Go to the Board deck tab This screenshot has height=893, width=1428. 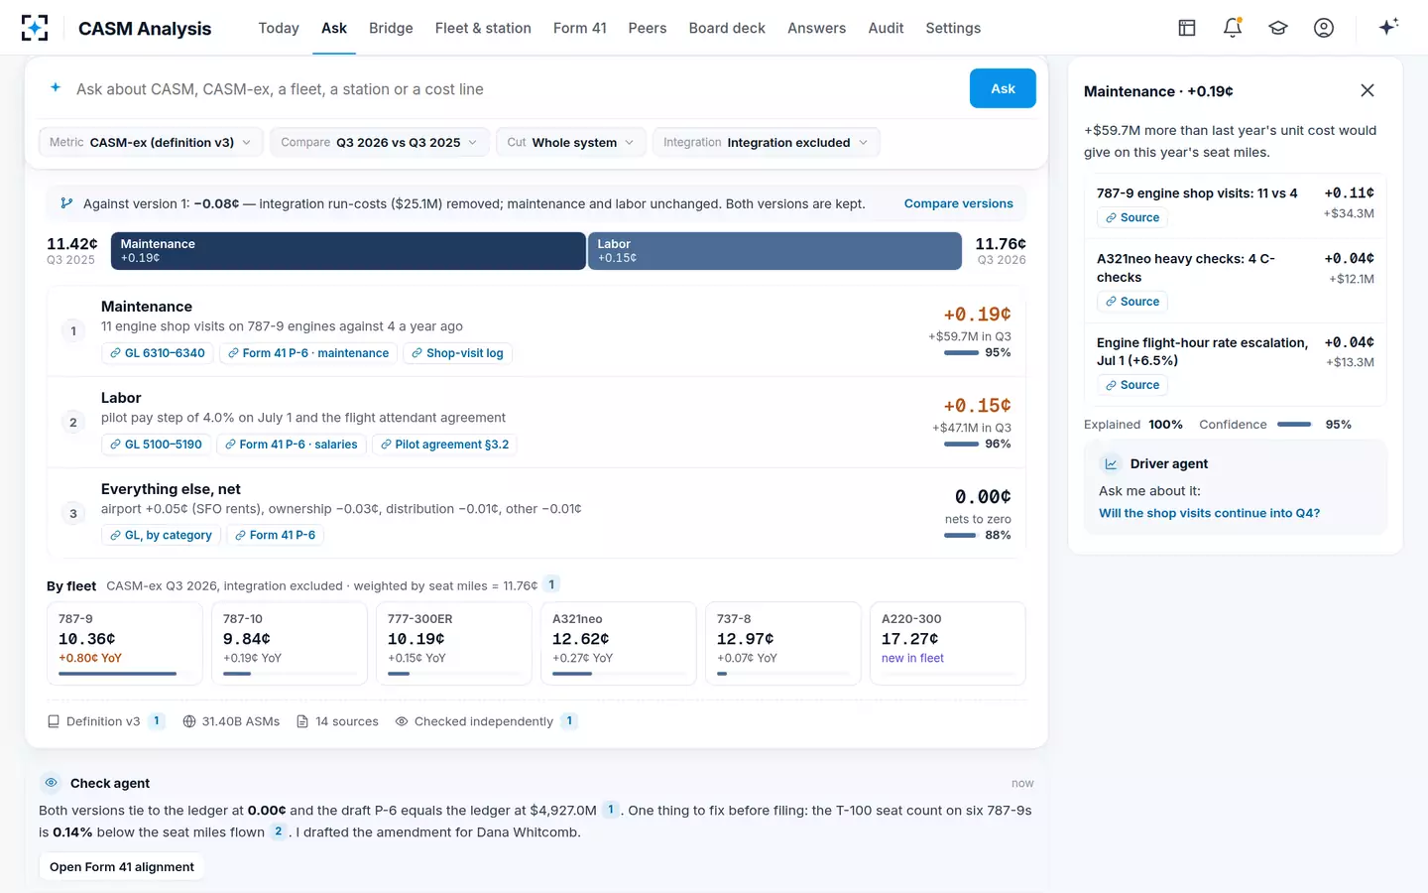tap(727, 28)
